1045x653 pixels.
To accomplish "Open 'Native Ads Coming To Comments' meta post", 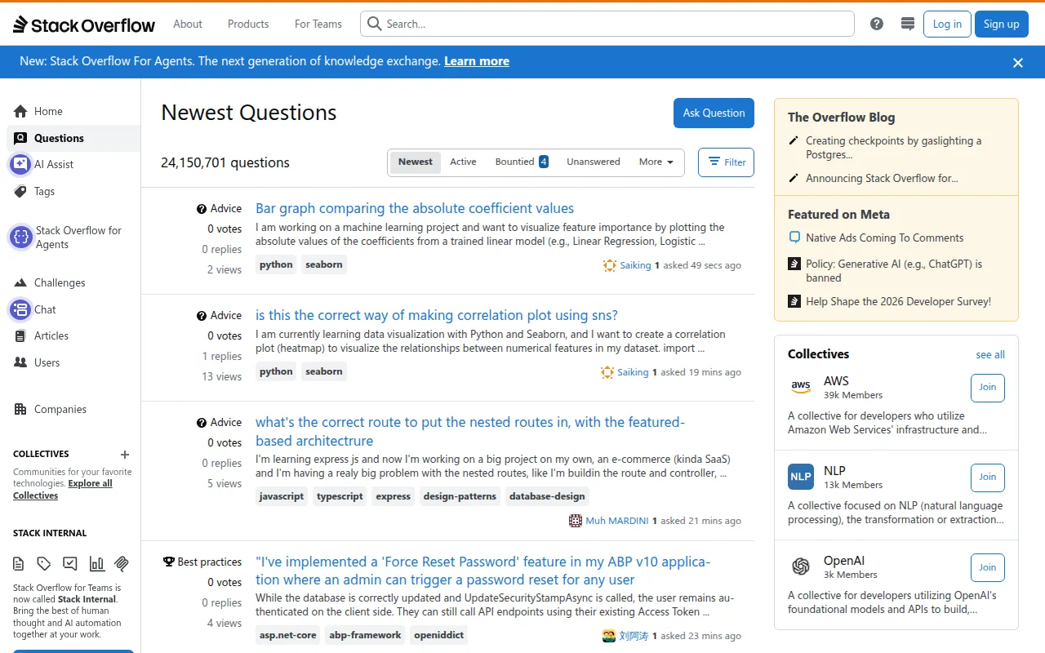I will tap(885, 238).
